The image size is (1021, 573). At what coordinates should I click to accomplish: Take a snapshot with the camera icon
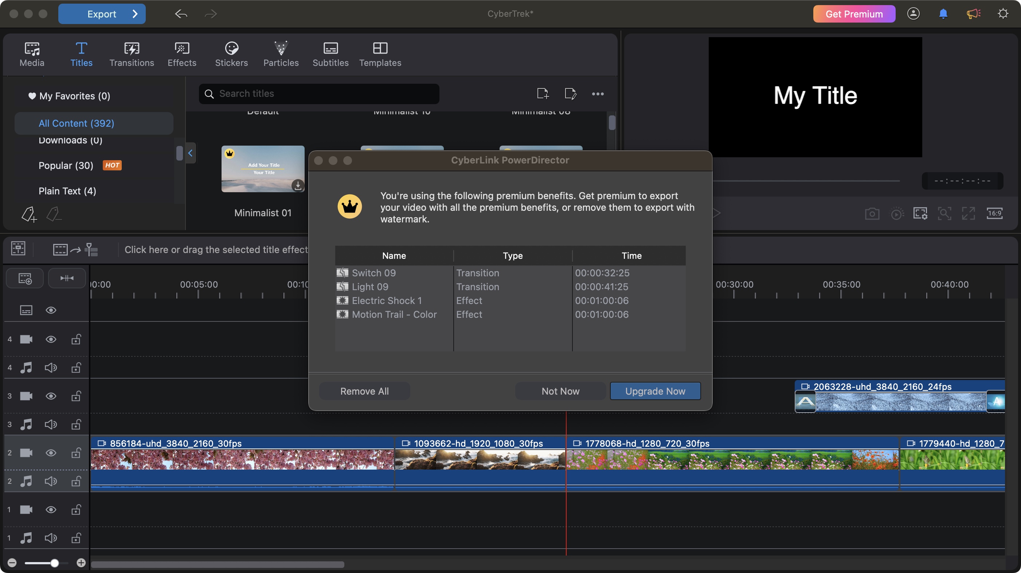pos(872,213)
